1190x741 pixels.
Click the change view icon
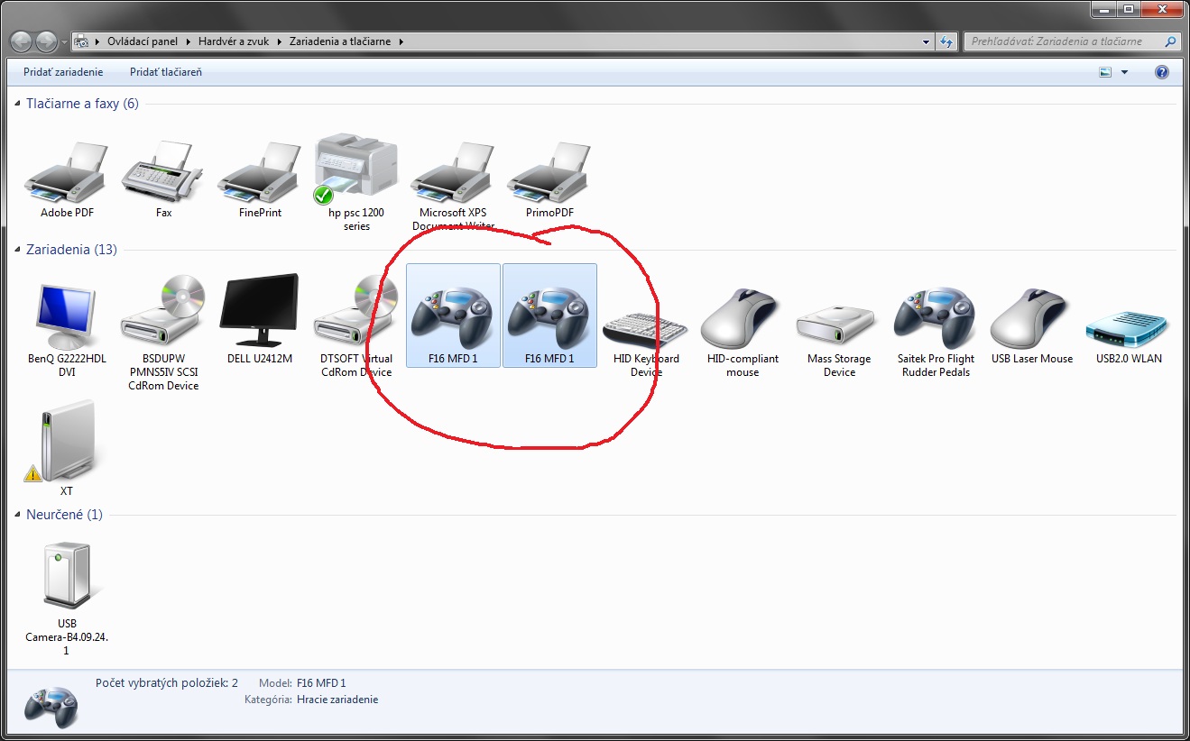[x=1105, y=72]
